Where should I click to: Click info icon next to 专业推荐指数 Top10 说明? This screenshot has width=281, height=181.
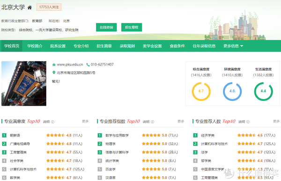153,122
